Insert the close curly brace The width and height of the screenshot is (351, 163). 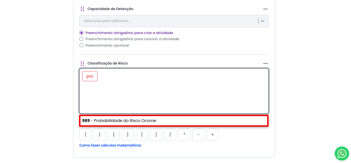click(128, 135)
